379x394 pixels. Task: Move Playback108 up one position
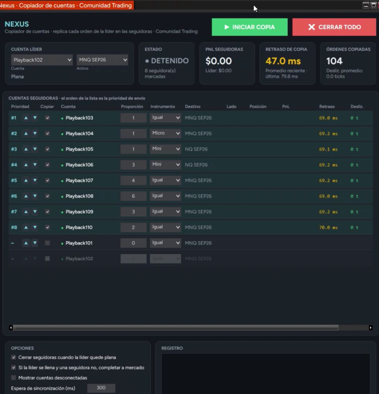click(x=26, y=196)
